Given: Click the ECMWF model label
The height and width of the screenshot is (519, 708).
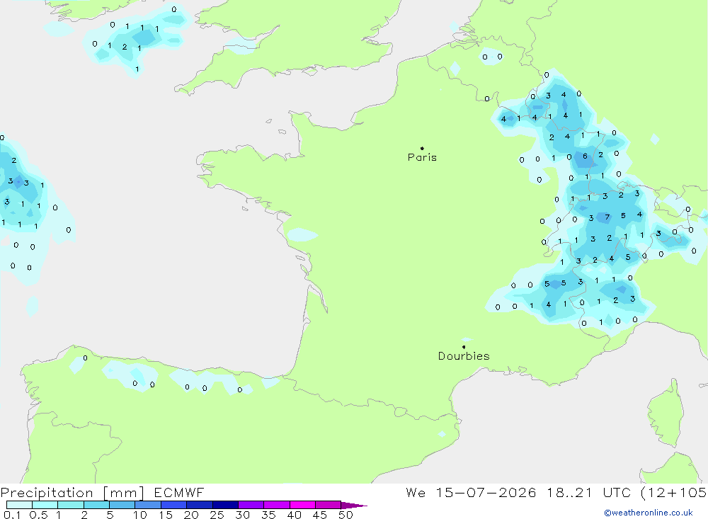Looking at the screenshot, I should tap(179, 493).
